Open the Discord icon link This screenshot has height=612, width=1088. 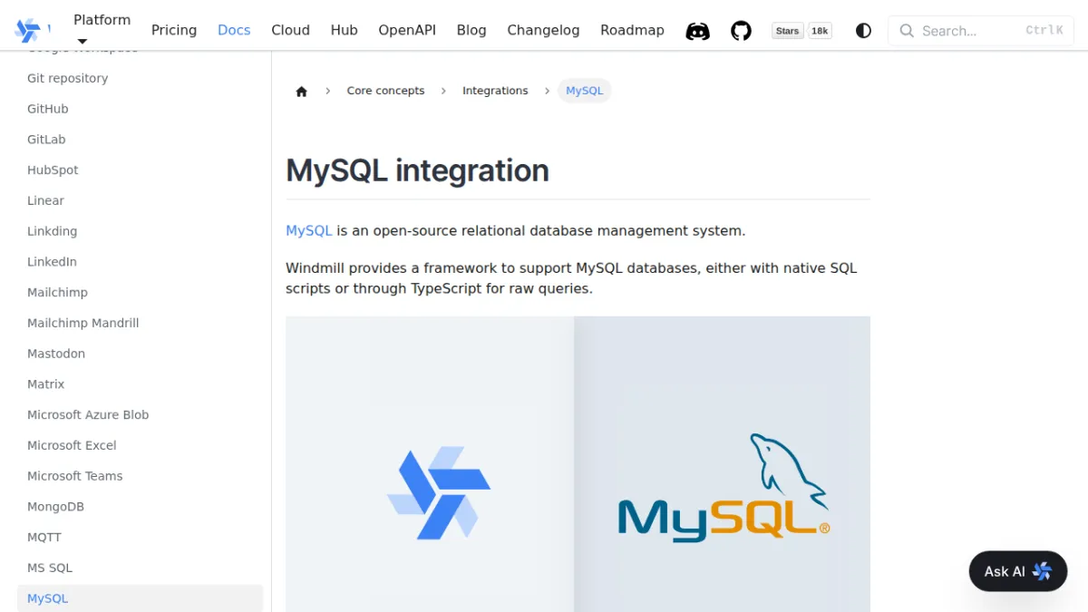pyautogui.click(x=697, y=31)
